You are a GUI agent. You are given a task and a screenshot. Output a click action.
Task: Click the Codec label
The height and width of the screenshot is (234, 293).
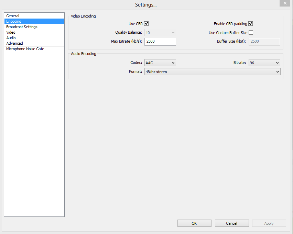(136, 63)
